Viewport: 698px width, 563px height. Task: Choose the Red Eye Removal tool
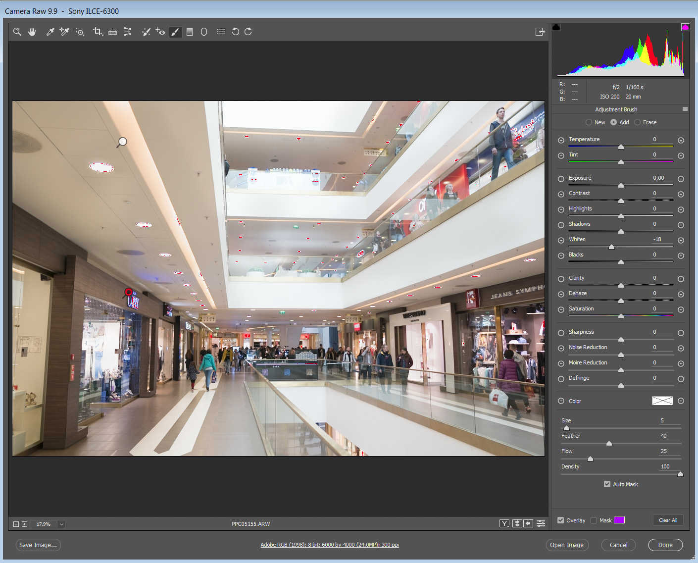(160, 32)
